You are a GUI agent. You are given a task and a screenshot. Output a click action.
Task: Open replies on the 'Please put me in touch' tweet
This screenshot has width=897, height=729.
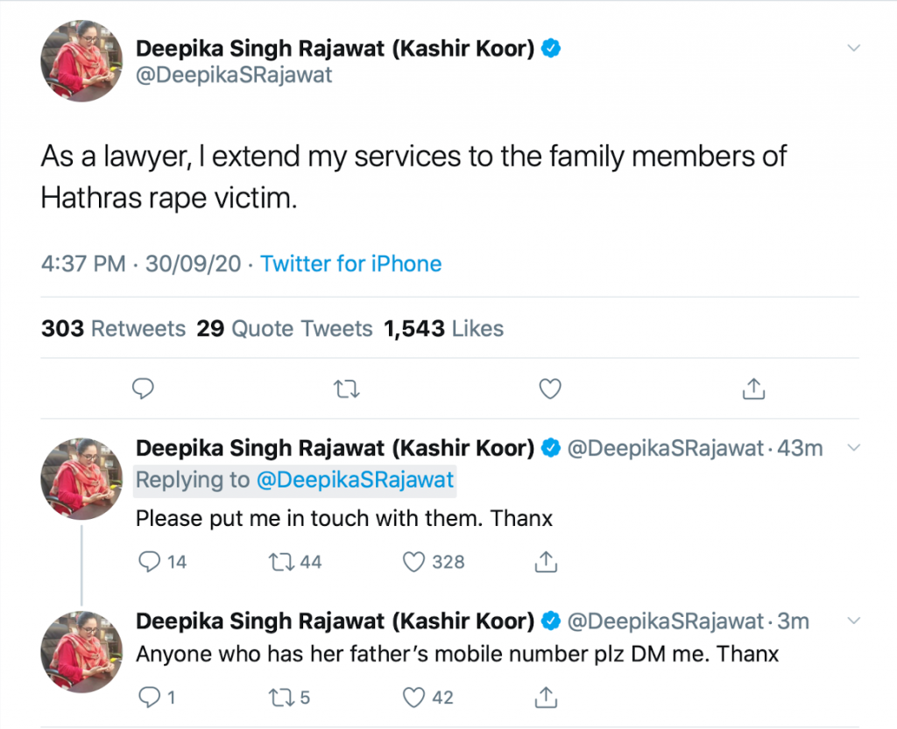pyautogui.click(x=150, y=562)
